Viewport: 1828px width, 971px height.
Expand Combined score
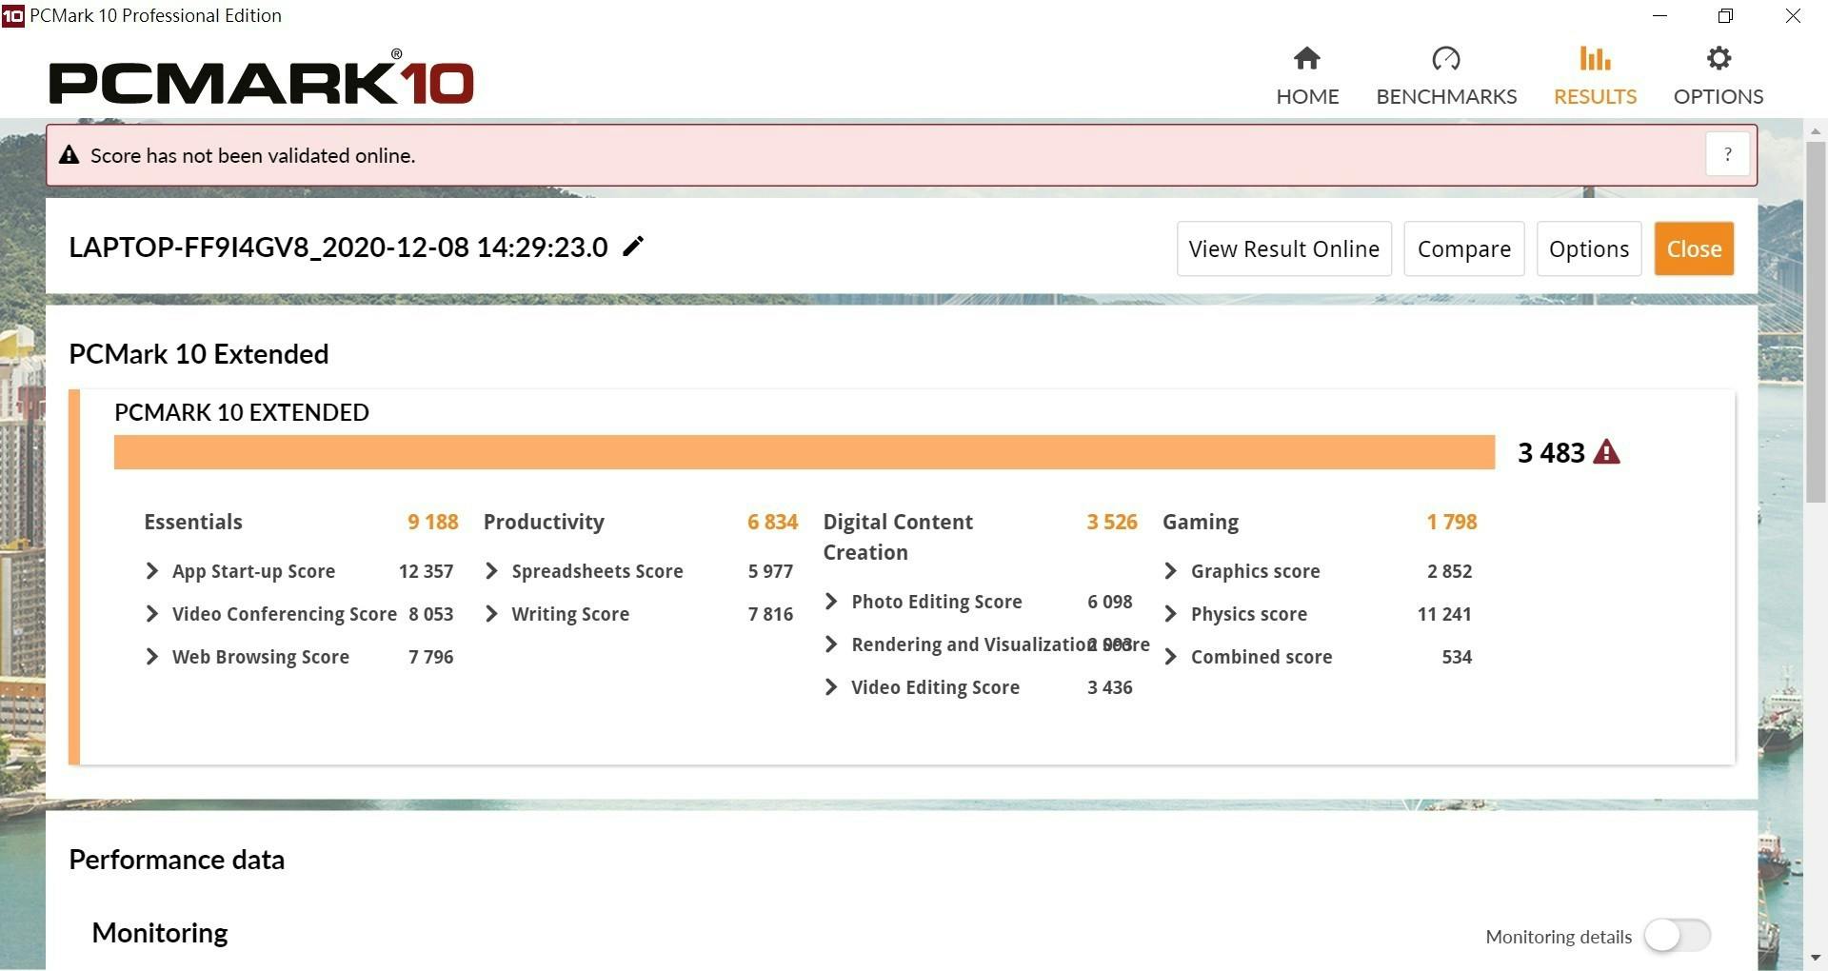pyautogui.click(x=1171, y=657)
